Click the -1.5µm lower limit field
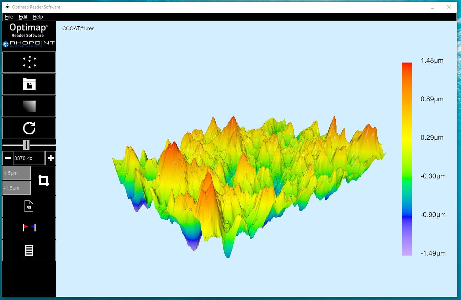Image resolution: width=461 pixels, height=300 pixels. [x=17, y=188]
